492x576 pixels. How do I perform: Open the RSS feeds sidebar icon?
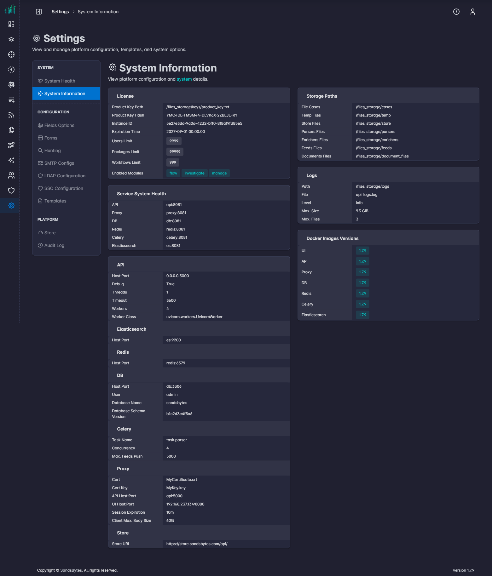tap(11, 115)
